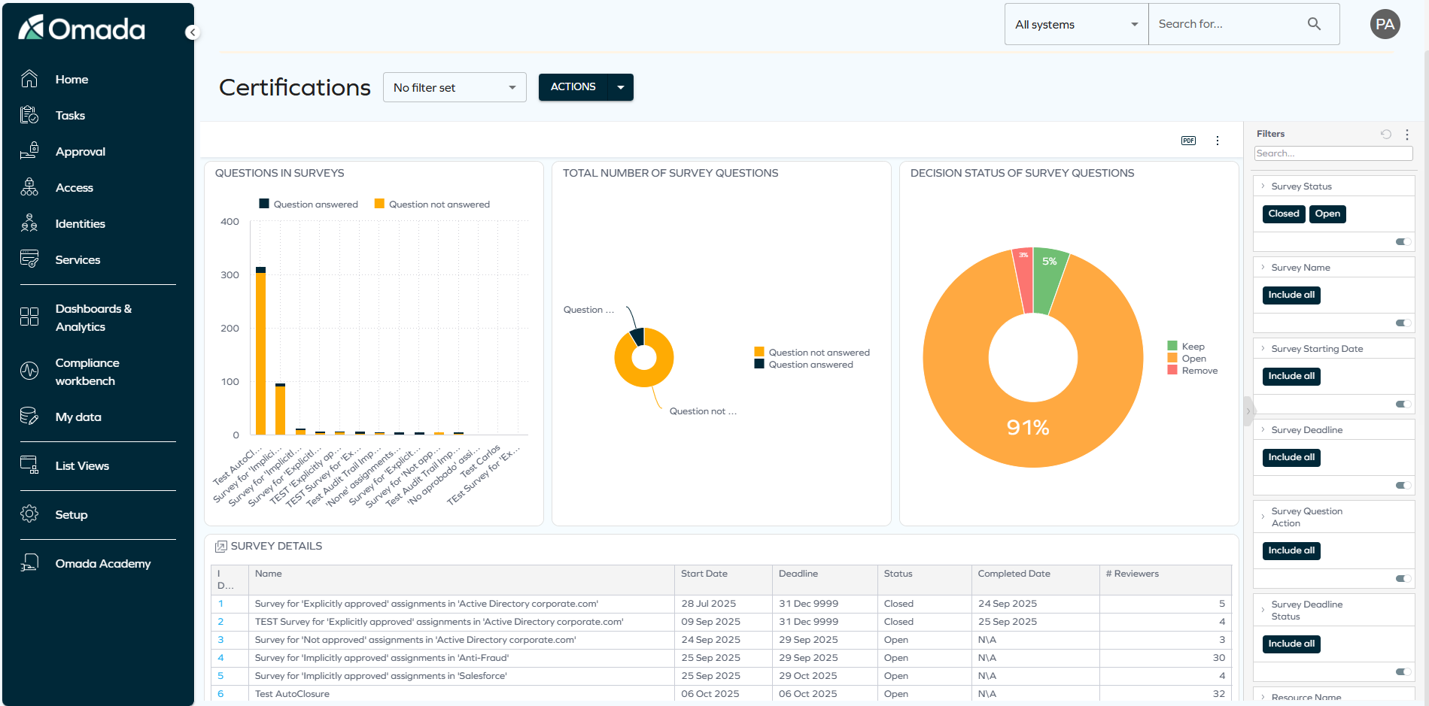Reset filters with the undo arrow icon
This screenshot has width=1429, height=706.
[x=1386, y=134]
